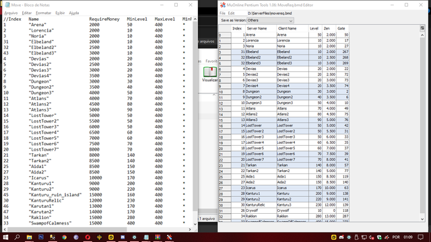Select row header 27 for Icarus row

(x=225, y=188)
